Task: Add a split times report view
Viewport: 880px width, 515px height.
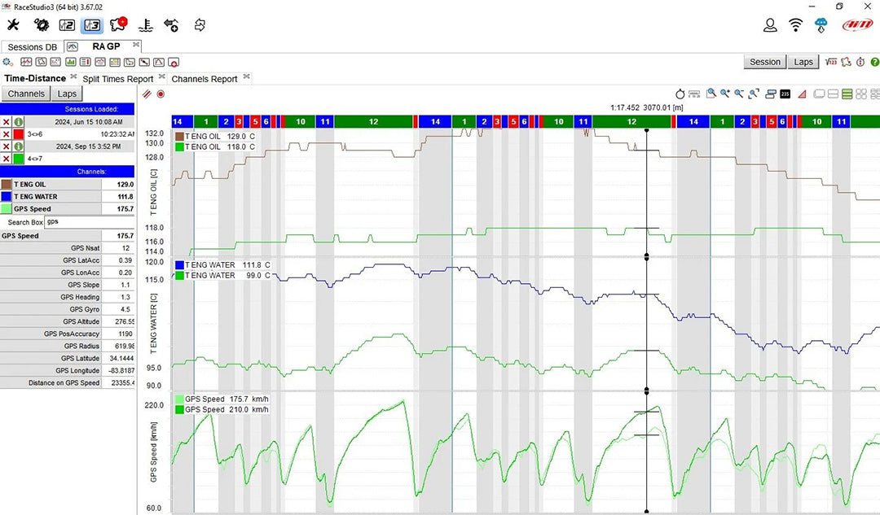Action: 86,62
